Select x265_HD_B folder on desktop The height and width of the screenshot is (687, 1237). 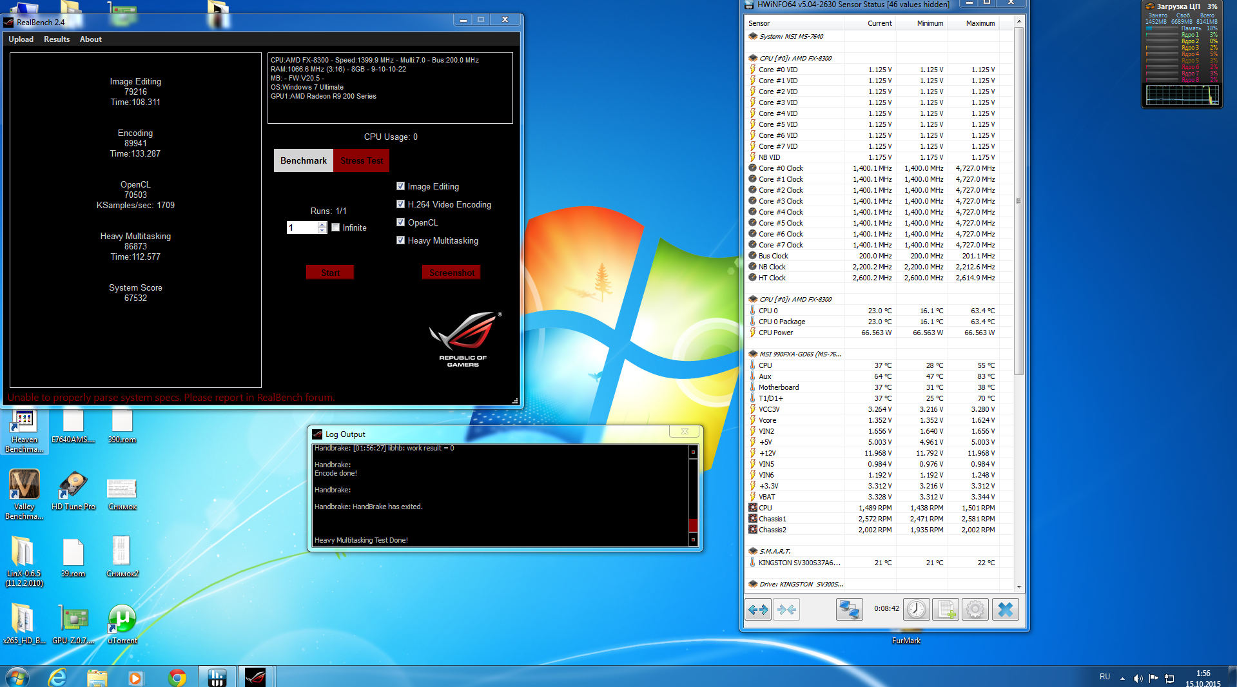[x=24, y=624]
